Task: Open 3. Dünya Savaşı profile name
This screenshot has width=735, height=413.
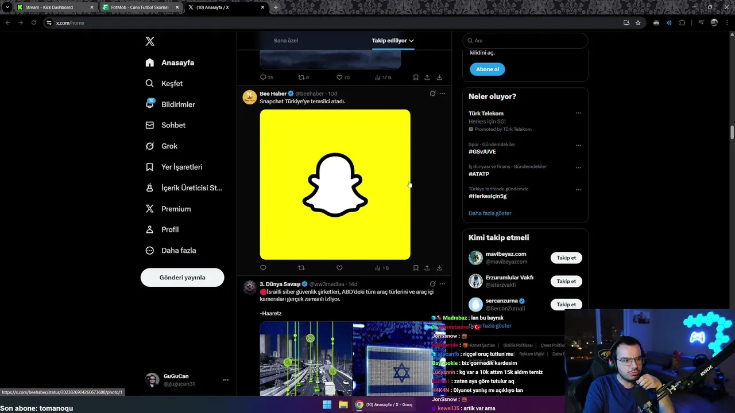Action: point(280,284)
